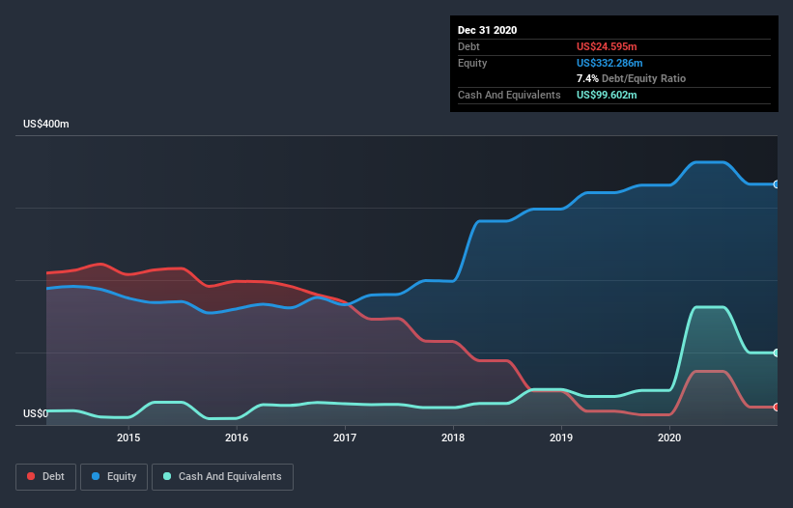This screenshot has height=508, width=793.
Task: Select the Equity end-point marker on the chart
Action: 777,184
